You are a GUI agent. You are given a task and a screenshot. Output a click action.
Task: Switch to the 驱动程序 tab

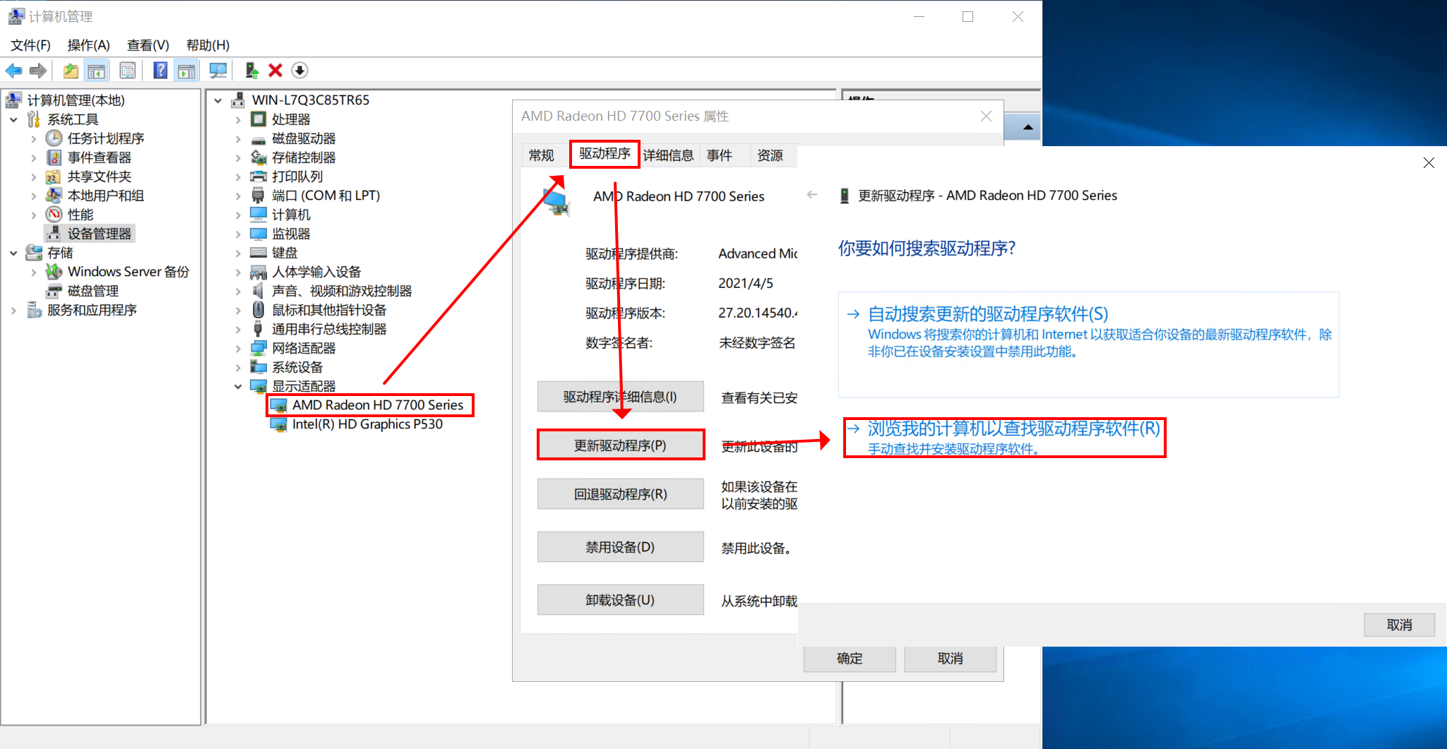pyautogui.click(x=605, y=154)
